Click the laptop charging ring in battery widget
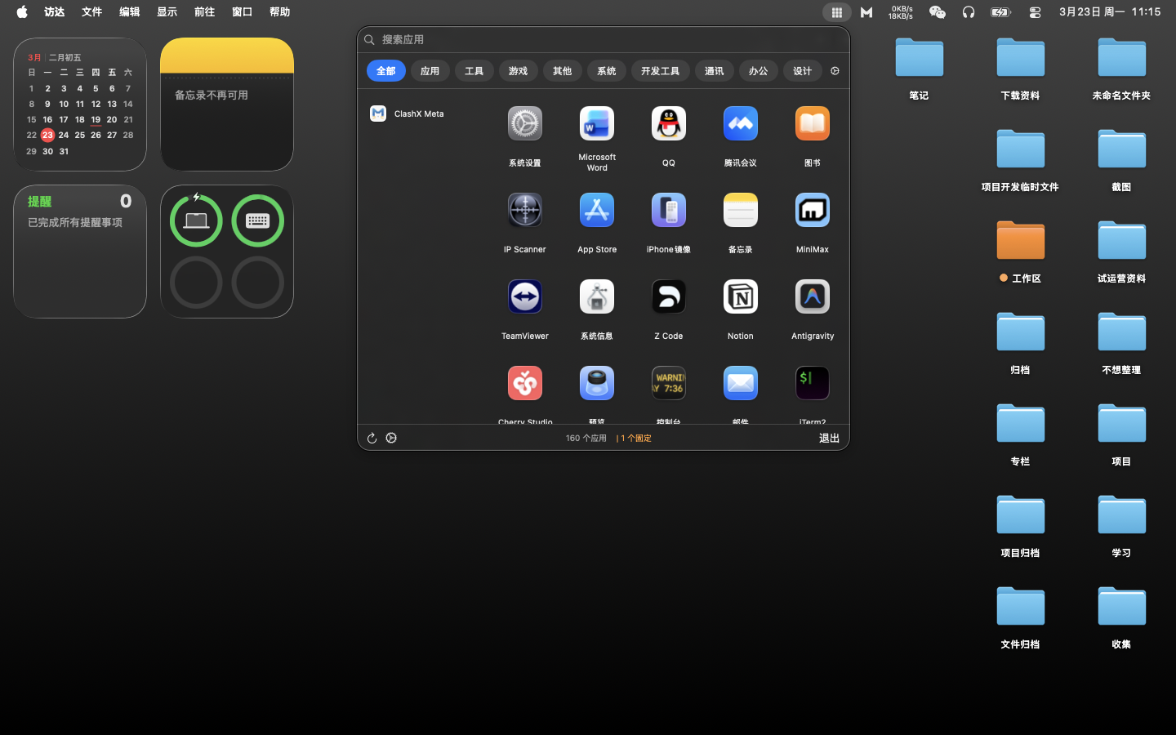The image size is (1176, 735). point(196,220)
